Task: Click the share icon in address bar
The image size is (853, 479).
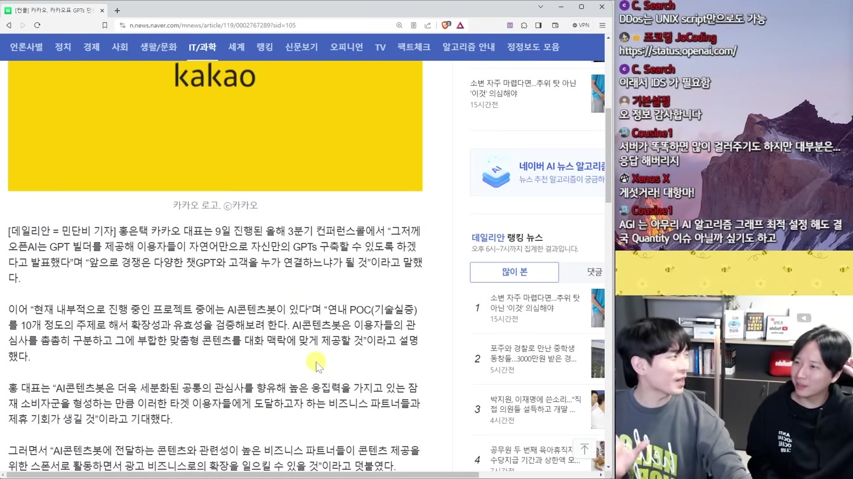Action: point(428,25)
